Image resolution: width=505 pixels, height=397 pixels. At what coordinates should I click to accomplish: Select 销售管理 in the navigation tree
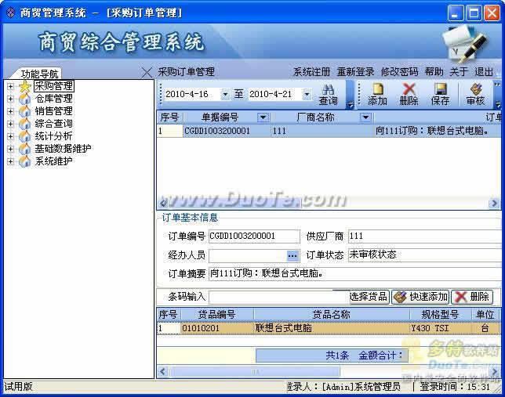coord(53,111)
